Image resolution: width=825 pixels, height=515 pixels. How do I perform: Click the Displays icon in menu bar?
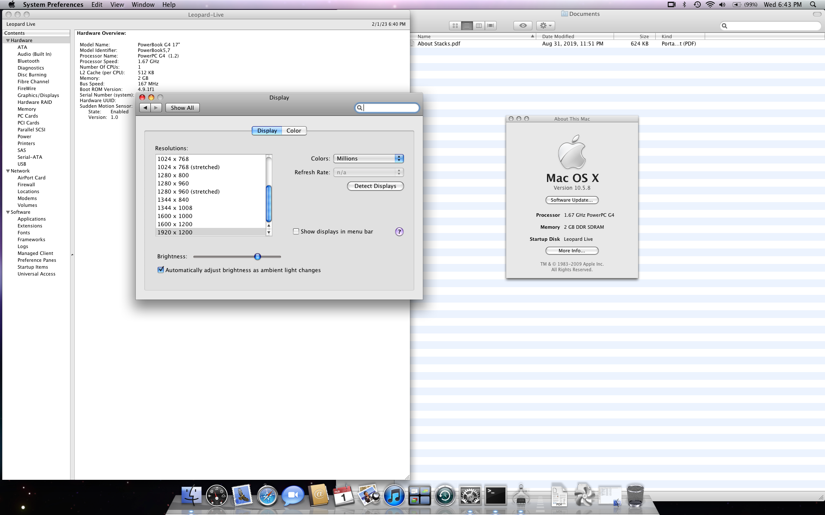(671, 4)
